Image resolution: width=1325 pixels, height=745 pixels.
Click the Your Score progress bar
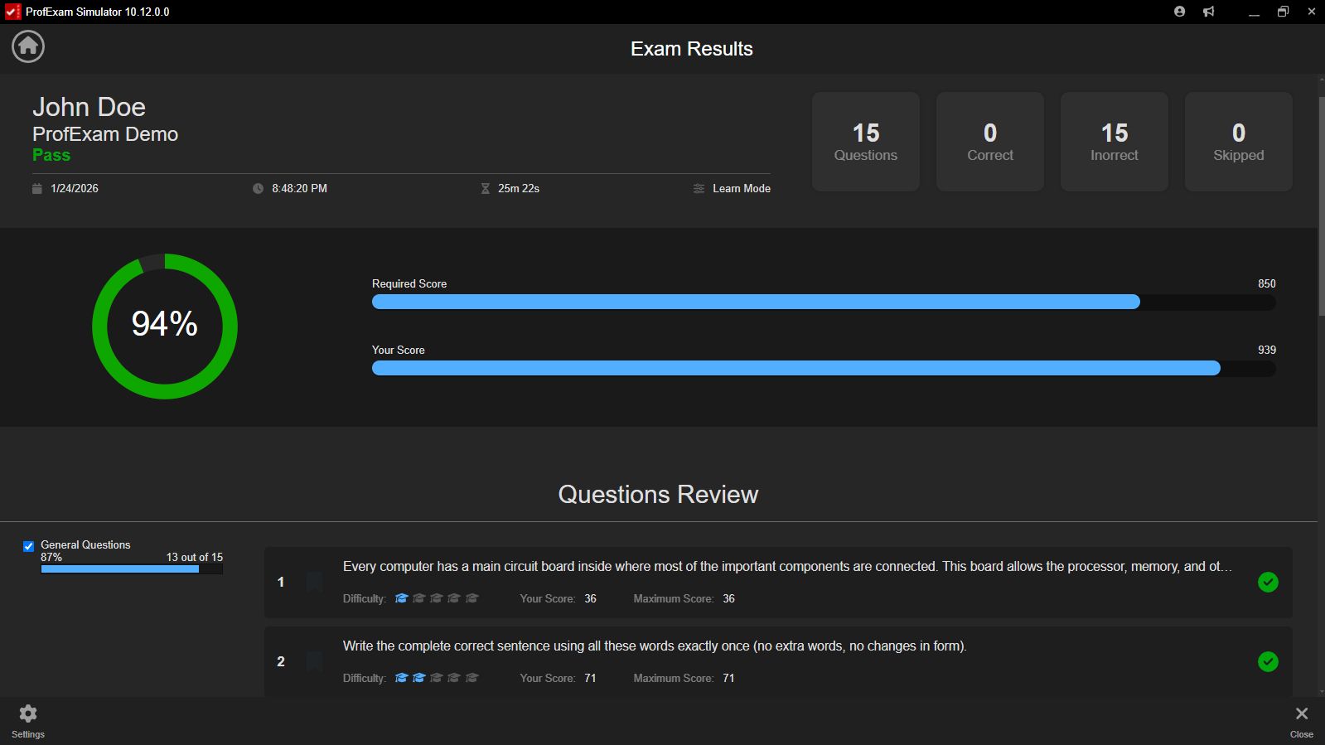click(824, 369)
